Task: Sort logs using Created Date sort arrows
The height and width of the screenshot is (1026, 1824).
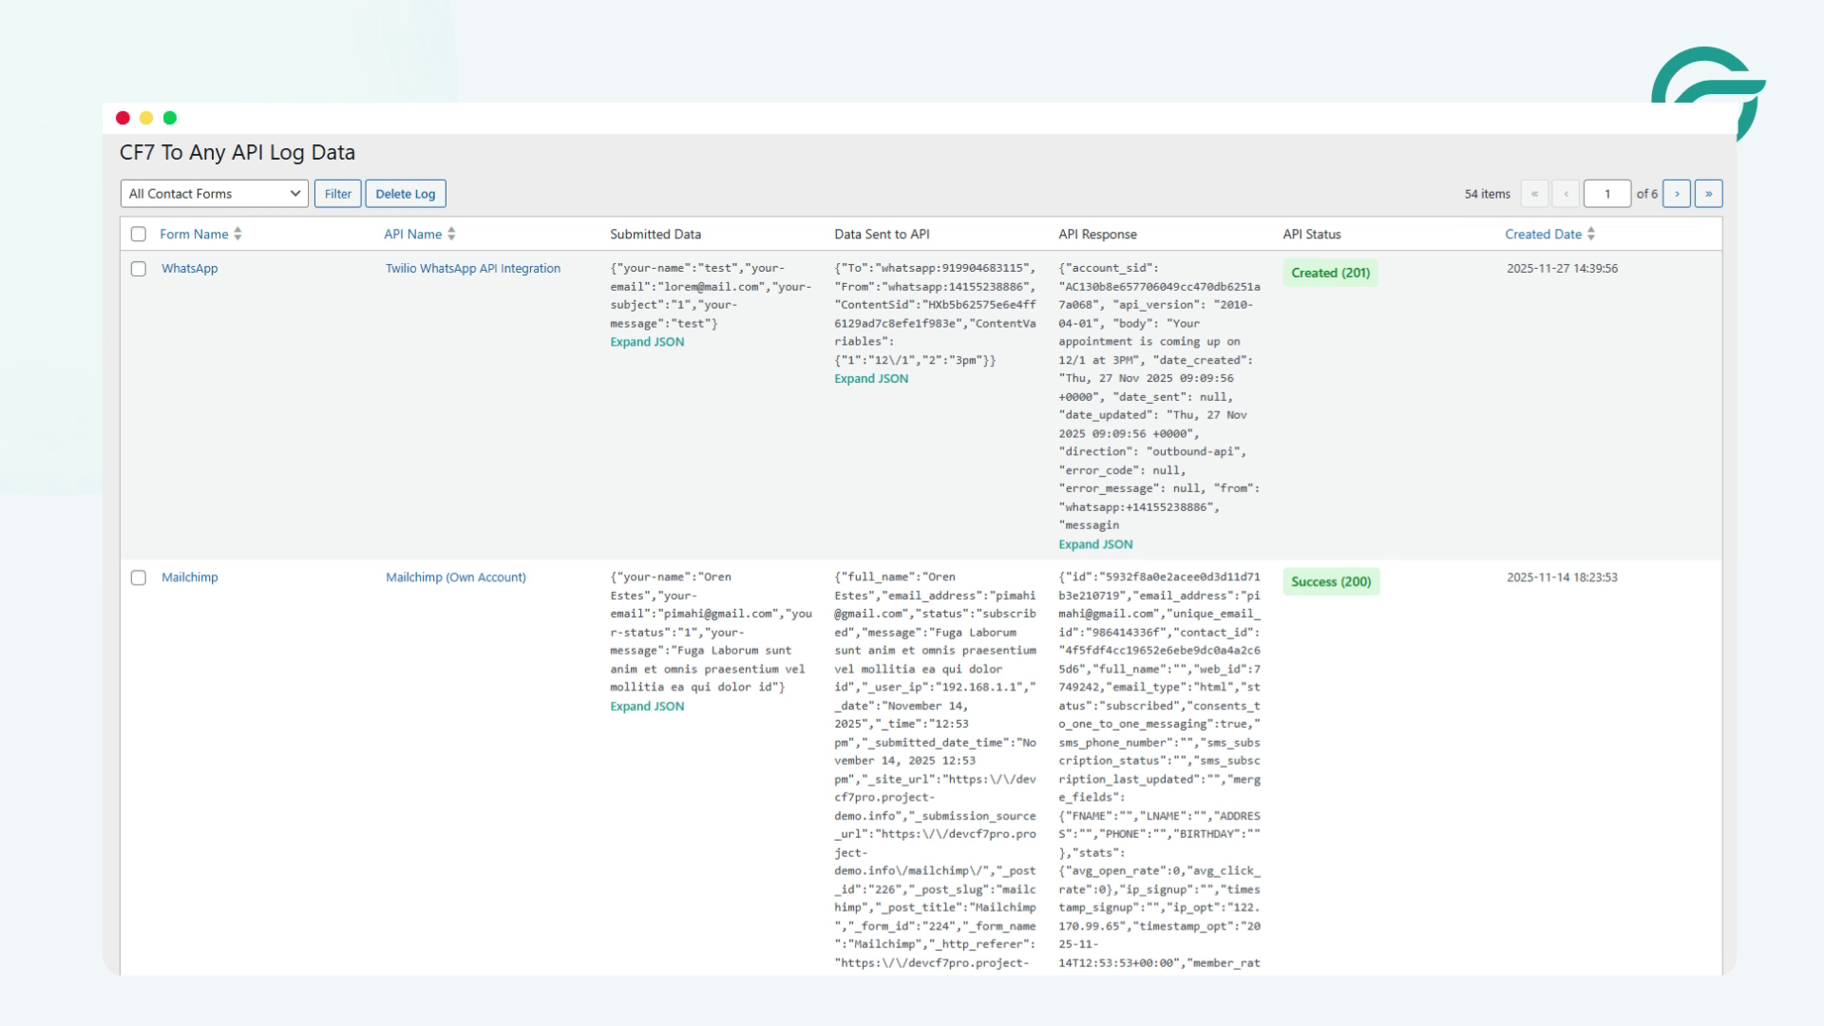Action: click(x=1591, y=234)
